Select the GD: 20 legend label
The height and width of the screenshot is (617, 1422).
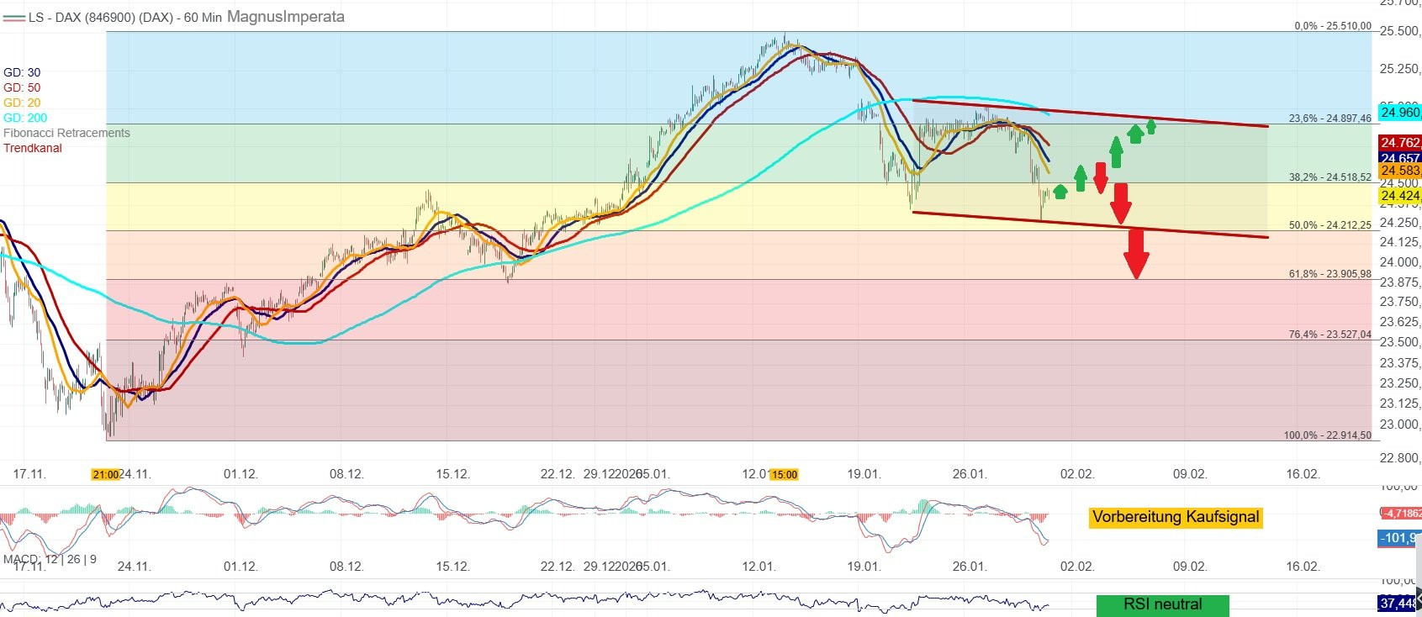tap(22, 103)
